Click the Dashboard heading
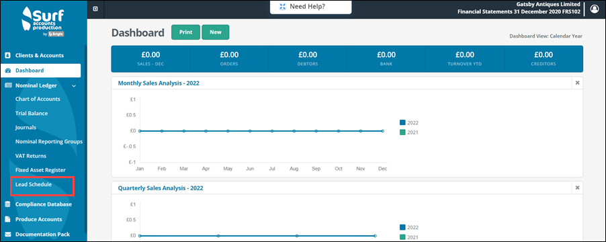 (x=138, y=33)
